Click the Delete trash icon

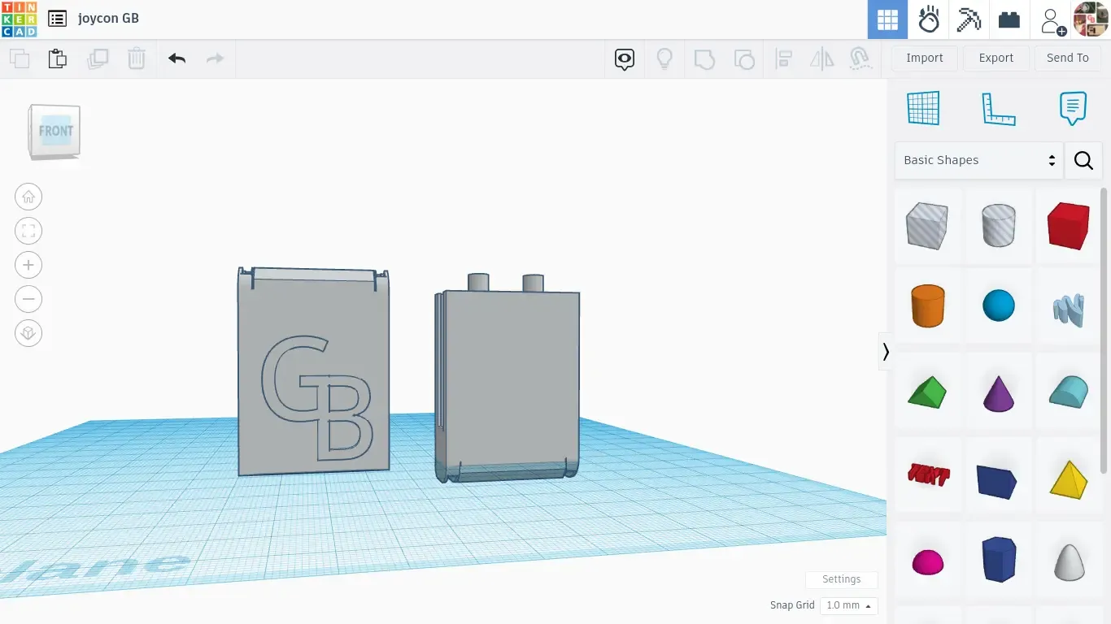[x=137, y=58]
